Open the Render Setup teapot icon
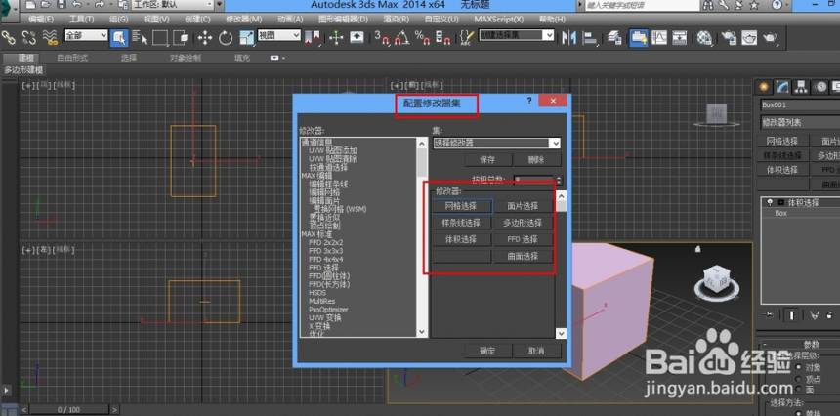The width and height of the screenshot is (840, 416). 729,38
